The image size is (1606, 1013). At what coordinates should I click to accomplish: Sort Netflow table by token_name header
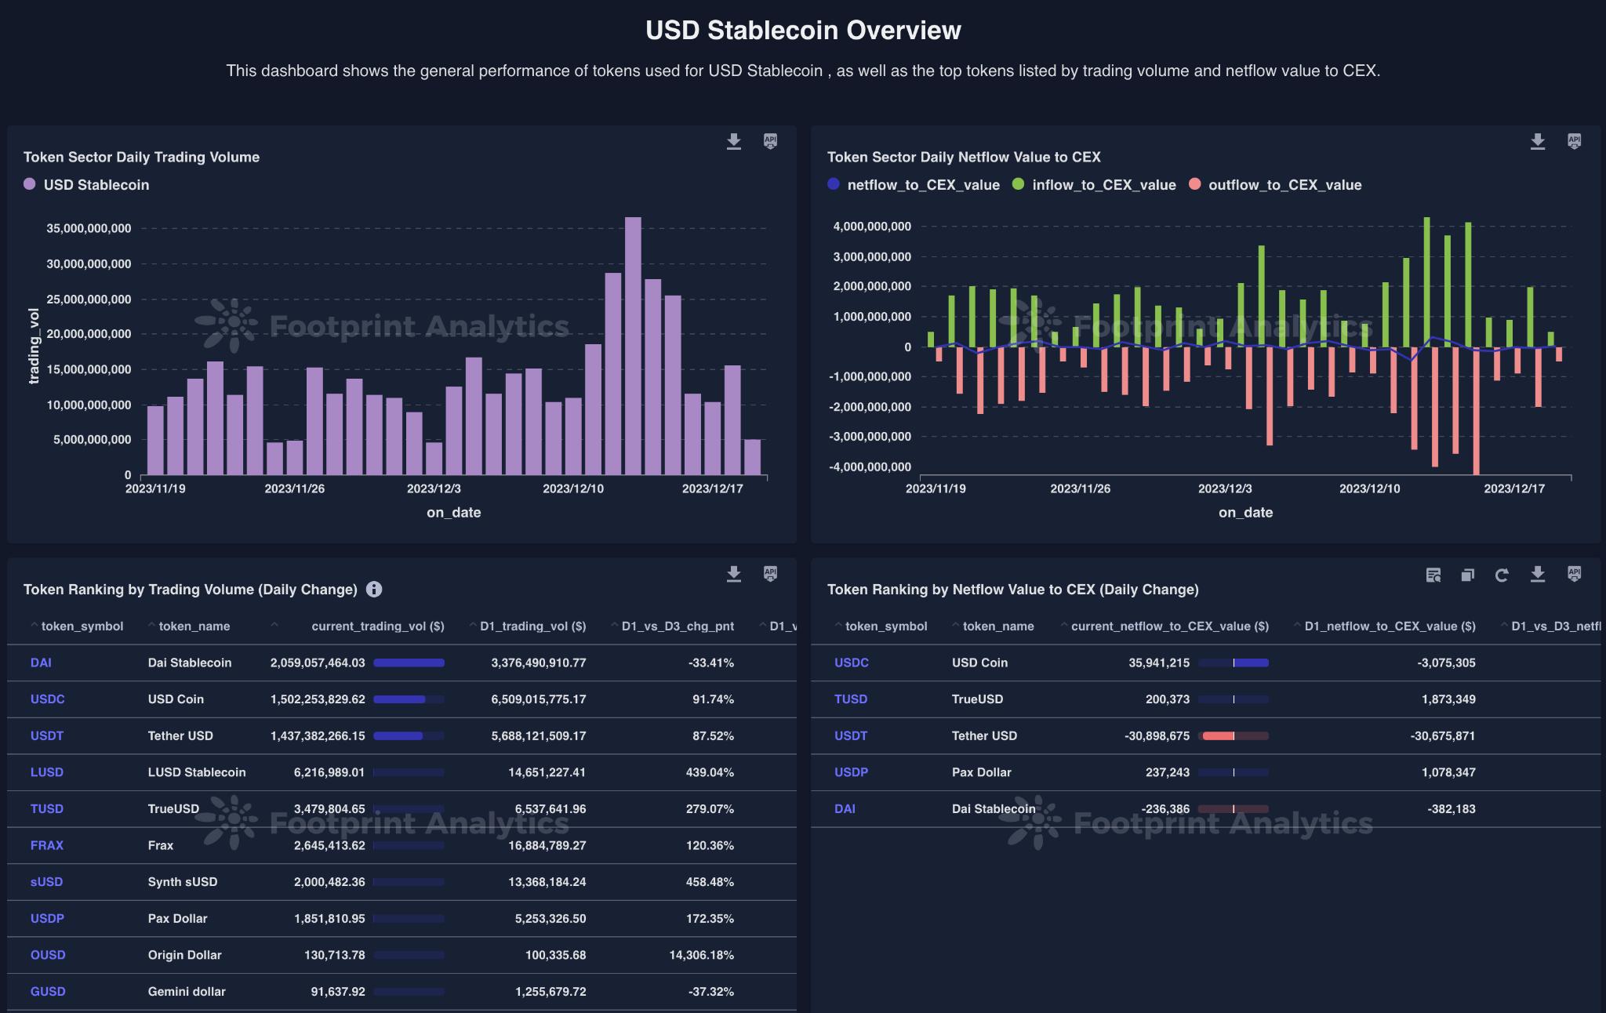(997, 626)
